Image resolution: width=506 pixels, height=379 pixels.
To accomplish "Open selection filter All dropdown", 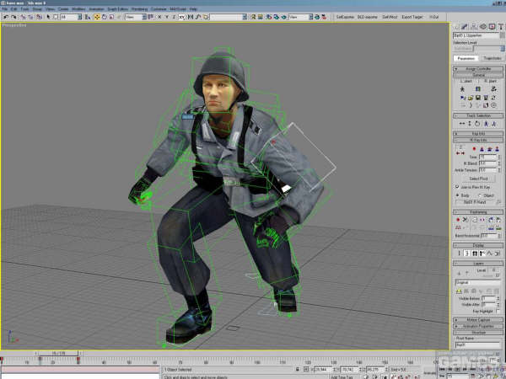I will (x=71, y=17).
